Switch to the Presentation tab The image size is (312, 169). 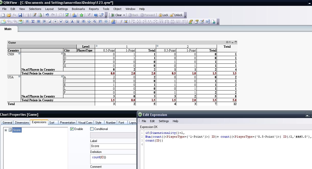(67, 123)
